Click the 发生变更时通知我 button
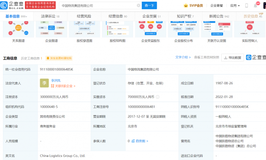This screenshot has width=266, height=160. click(59, 59)
